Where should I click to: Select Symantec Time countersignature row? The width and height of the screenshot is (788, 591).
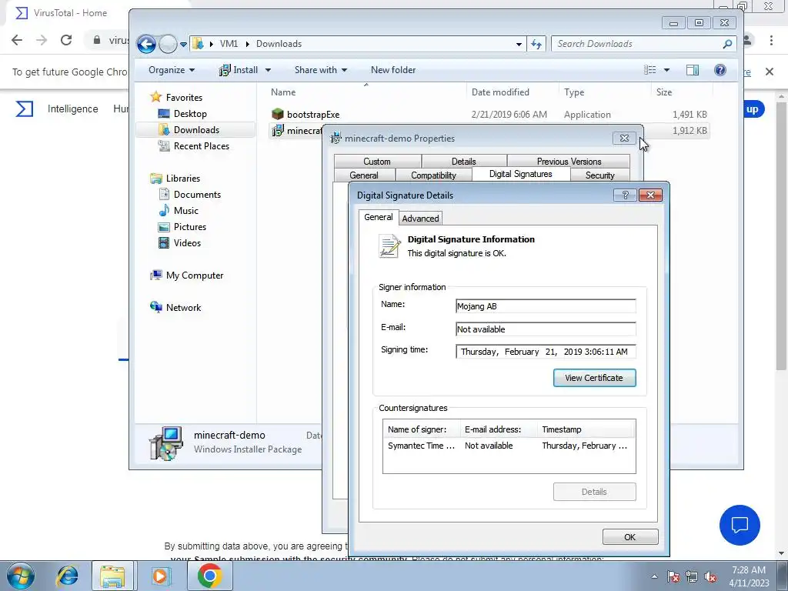coord(509,446)
